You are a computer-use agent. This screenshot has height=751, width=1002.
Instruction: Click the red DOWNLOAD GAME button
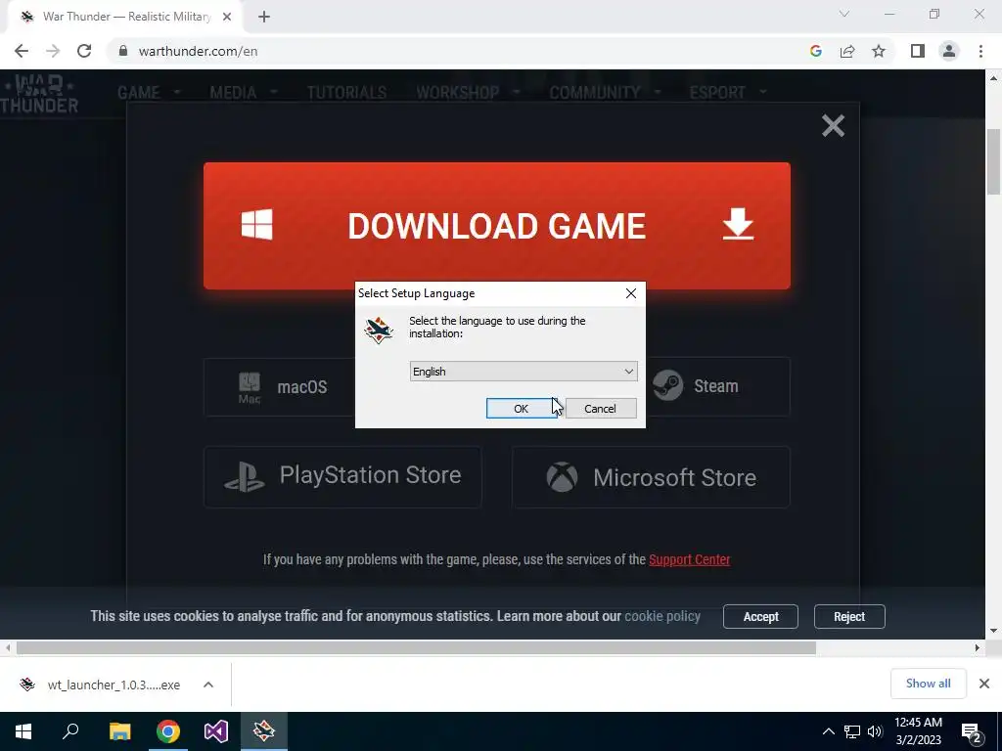(x=496, y=226)
